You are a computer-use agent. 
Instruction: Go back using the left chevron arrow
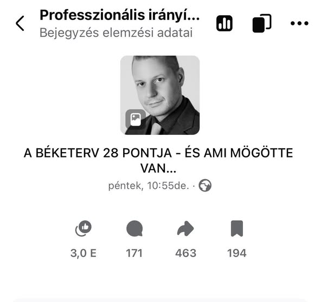(x=20, y=23)
